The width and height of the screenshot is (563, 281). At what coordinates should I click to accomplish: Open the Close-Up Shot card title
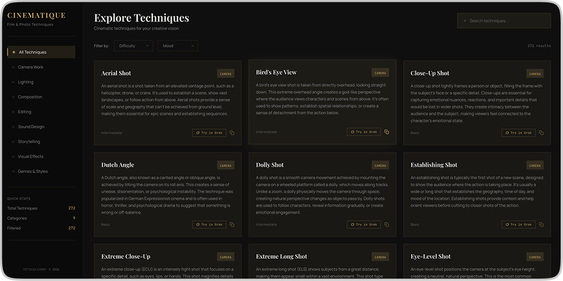click(430, 73)
